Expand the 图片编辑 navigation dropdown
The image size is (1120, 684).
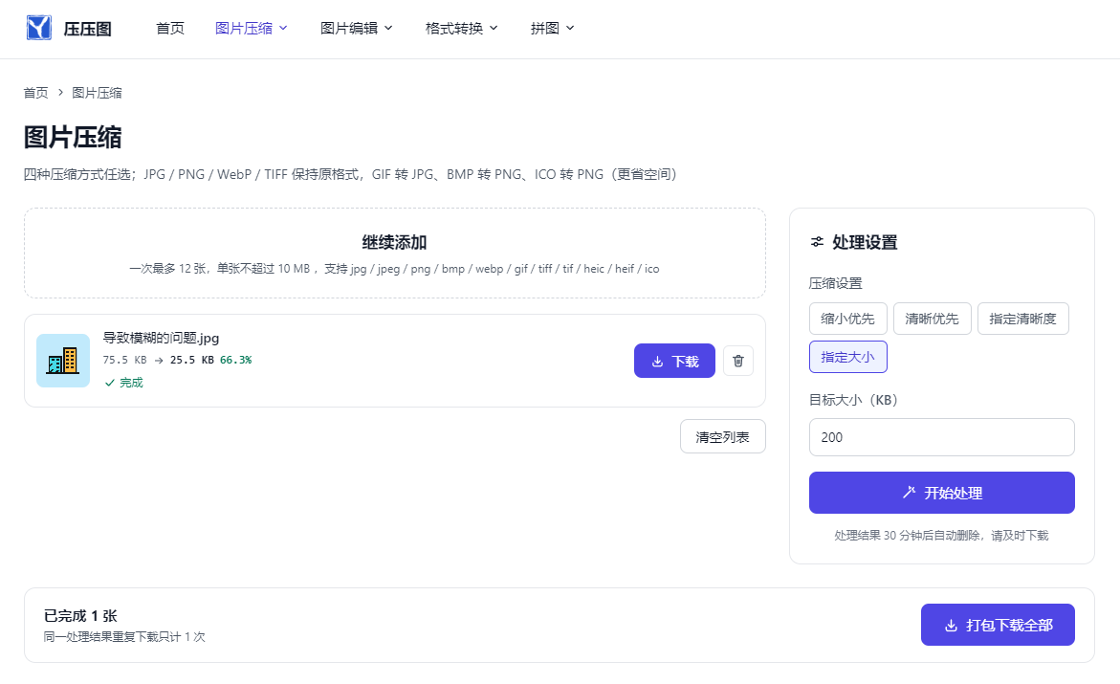click(356, 29)
